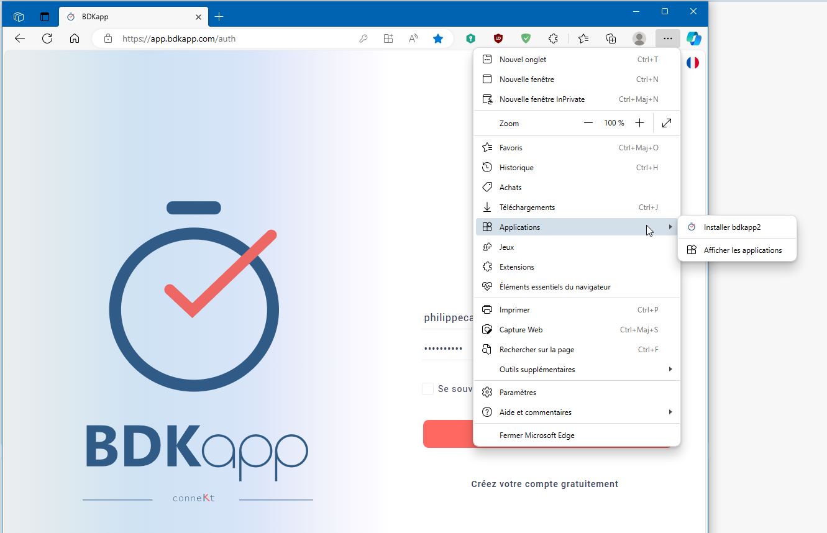Open the Copilot icon
Image resolution: width=827 pixels, height=533 pixels.
pyautogui.click(x=694, y=39)
